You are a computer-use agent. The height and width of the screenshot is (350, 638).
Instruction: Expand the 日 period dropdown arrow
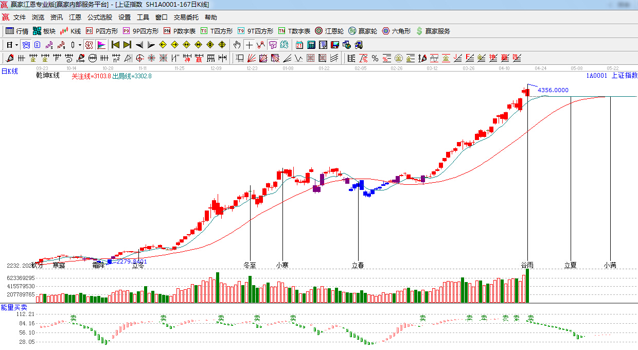click(x=16, y=45)
